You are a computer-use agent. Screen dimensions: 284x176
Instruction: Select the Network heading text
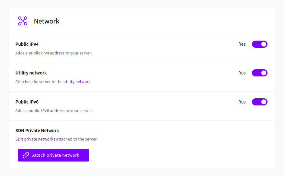(x=47, y=21)
